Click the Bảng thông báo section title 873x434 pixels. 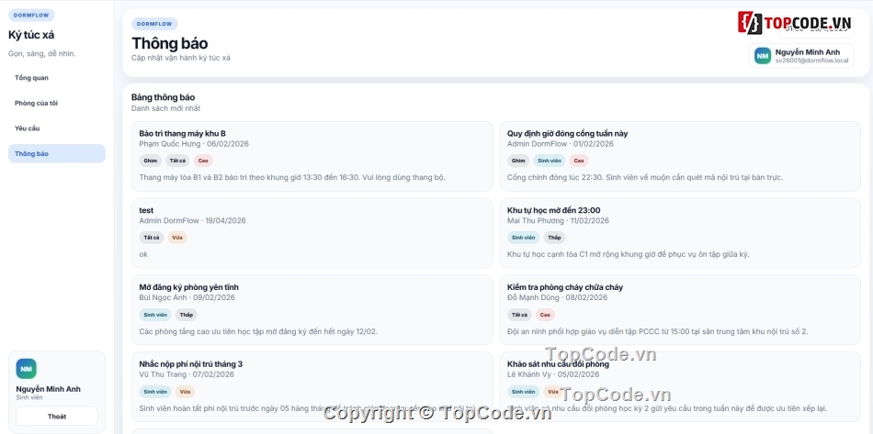click(x=164, y=97)
